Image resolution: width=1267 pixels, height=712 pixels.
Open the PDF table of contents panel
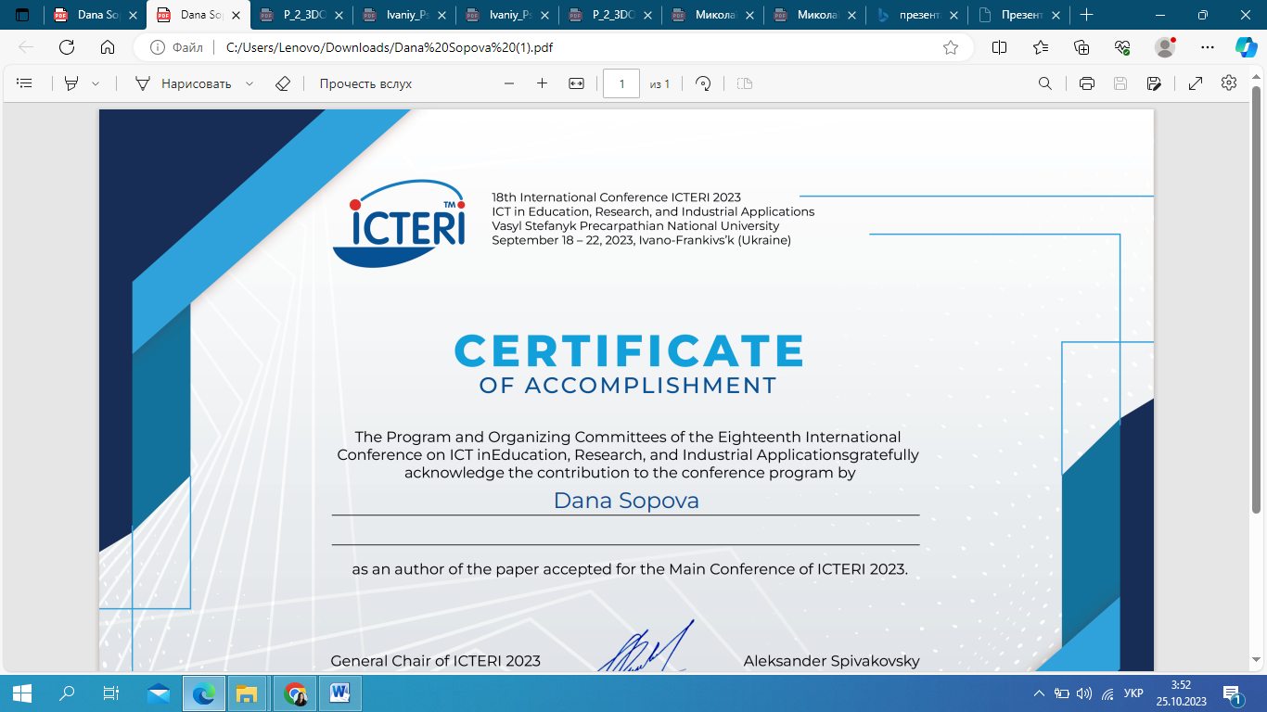click(25, 83)
